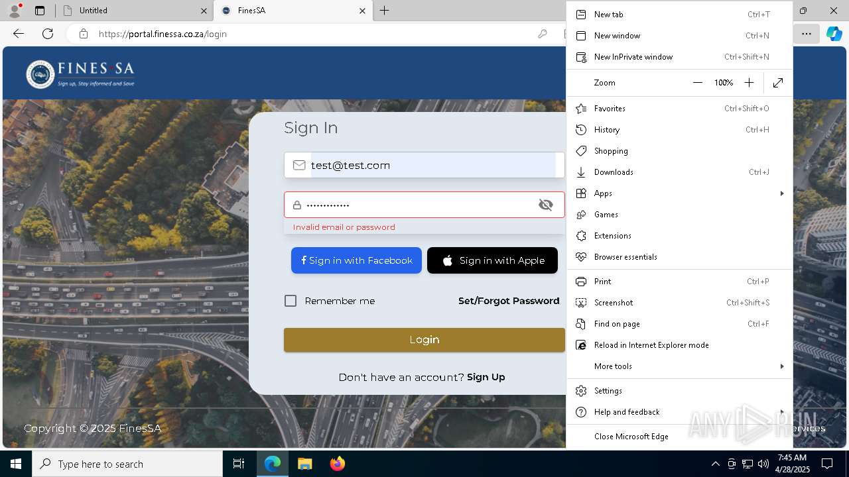Screen dimensions: 849x477
Task: Open the Copilot sidebar icon
Action: click(x=834, y=34)
